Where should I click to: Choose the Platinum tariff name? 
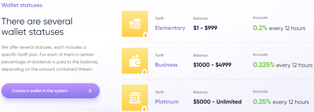tap(167, 102)
